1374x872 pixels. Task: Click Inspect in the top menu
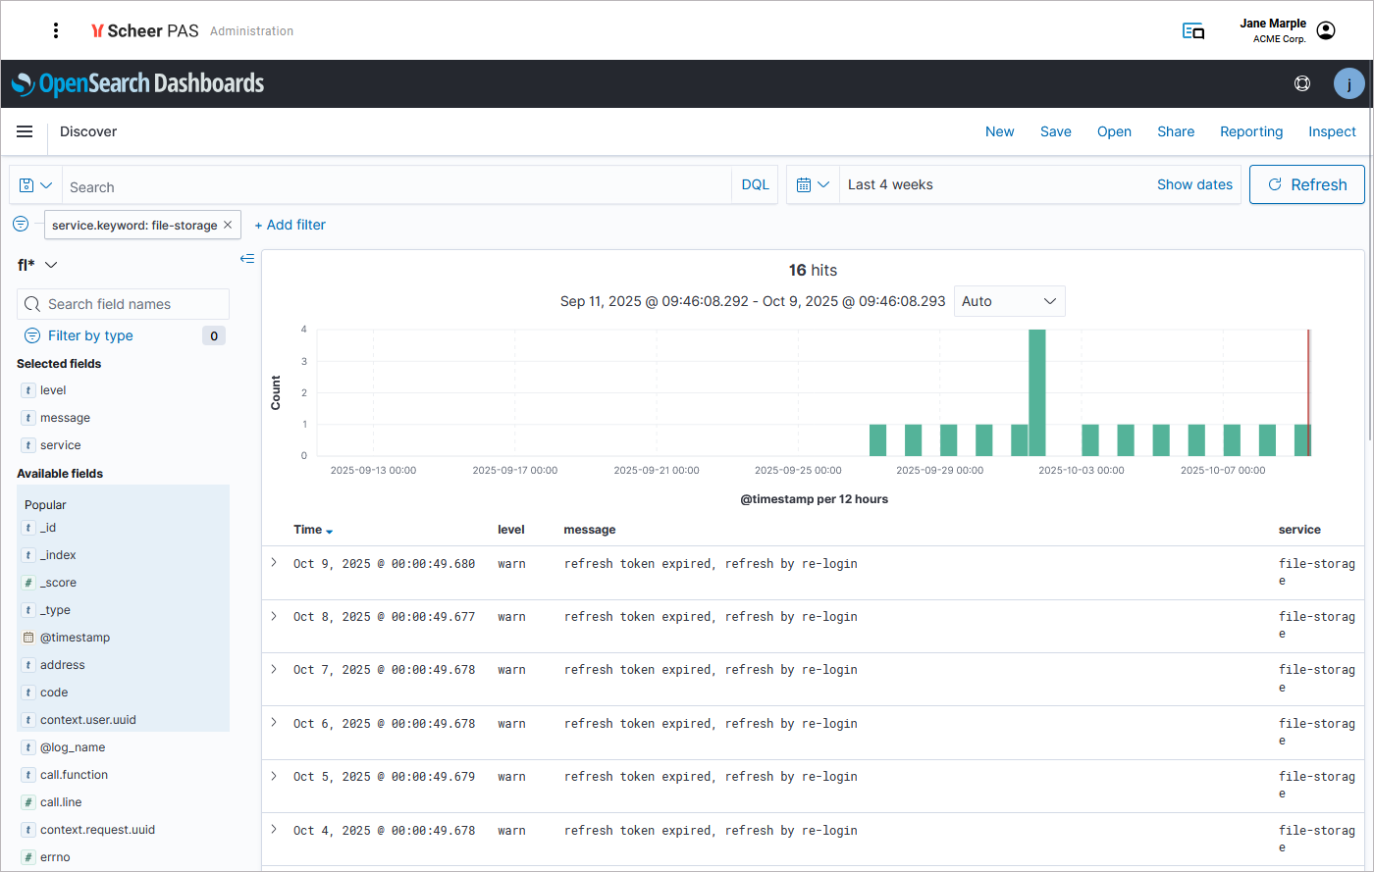pyautogui.click(x=1331, y=131)
